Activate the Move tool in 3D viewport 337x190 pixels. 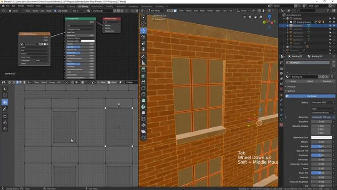(143, 31)
